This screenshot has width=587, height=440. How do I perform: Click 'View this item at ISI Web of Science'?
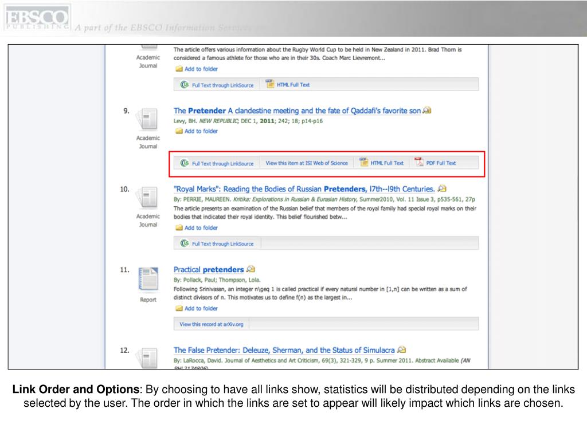306,163
